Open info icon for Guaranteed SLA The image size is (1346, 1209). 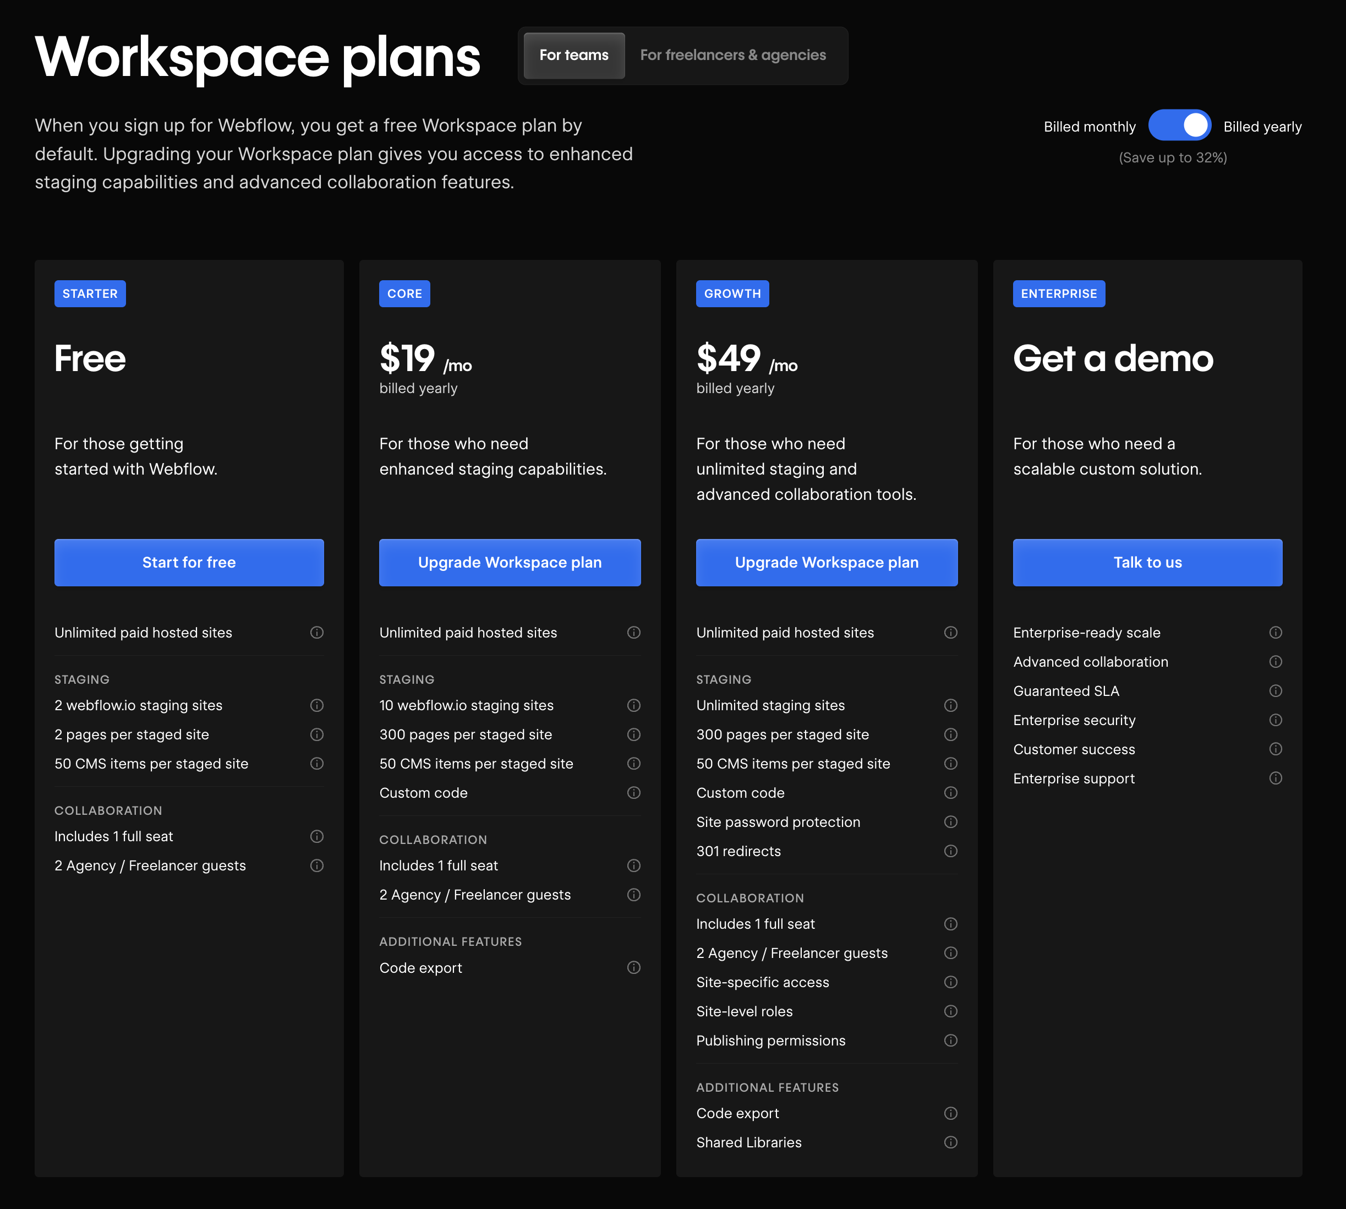point(1276,691)
